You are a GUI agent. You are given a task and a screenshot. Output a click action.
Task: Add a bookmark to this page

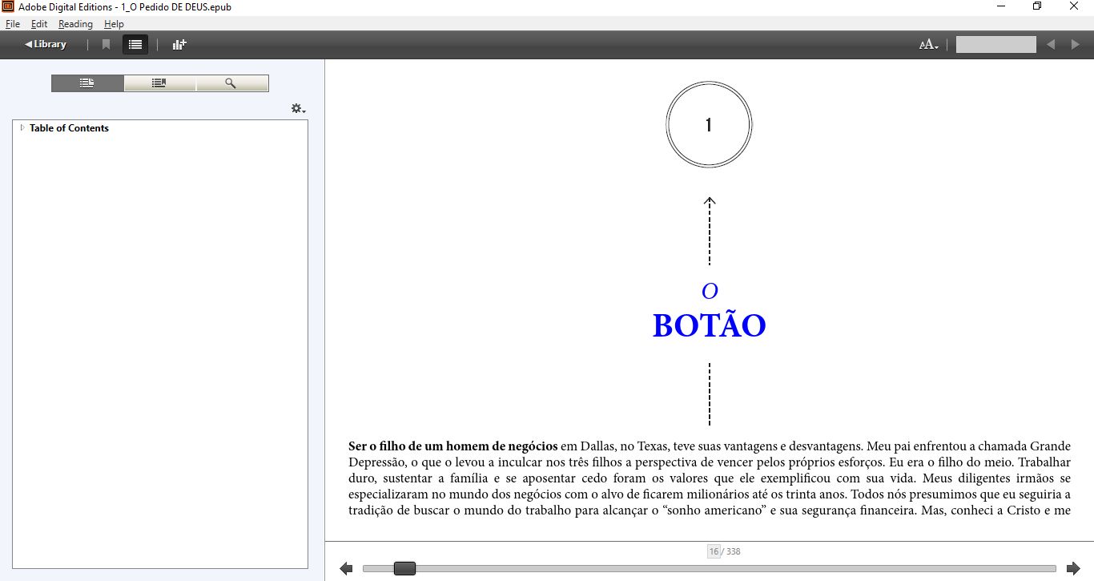(x=106, y=45)
